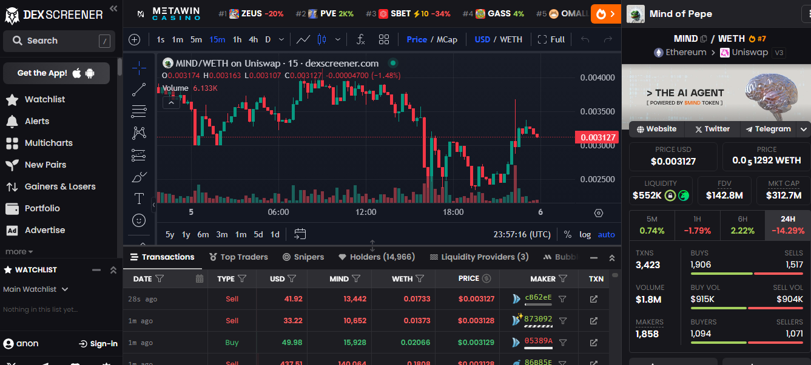The height and width of the screenshot is (365, 811).
Task: Select the 24H stats tab
Action: (x=788, y=225)
